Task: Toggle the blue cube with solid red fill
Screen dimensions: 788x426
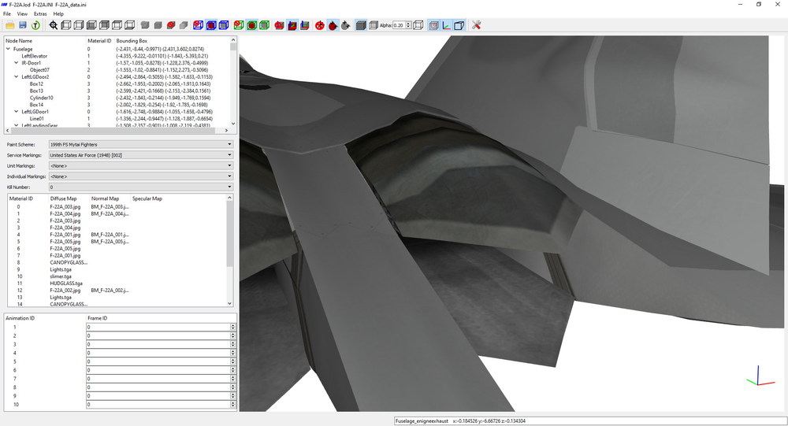Action: coord(211,25)
